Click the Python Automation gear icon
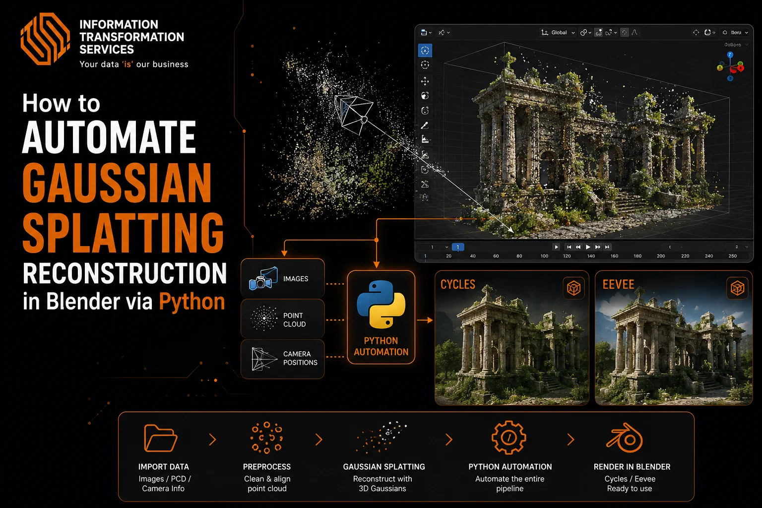This screenshot has width=762, height=508. tap(509, 438)
